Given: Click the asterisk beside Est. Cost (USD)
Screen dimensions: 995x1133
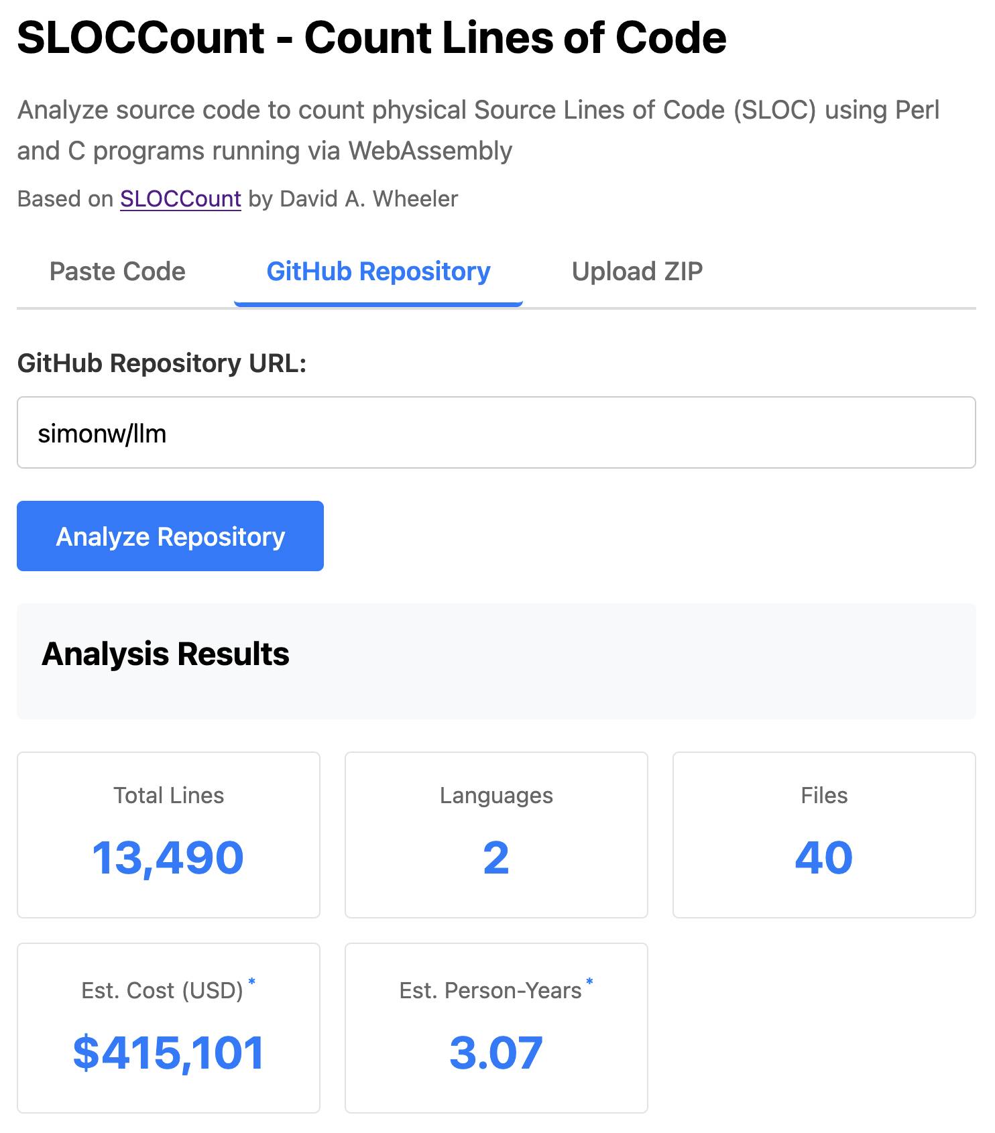Looking at the screenshot, I should (x=252, y=982).
